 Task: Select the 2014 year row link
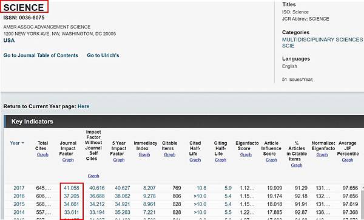pyautogui.click(x=19, y=212)
